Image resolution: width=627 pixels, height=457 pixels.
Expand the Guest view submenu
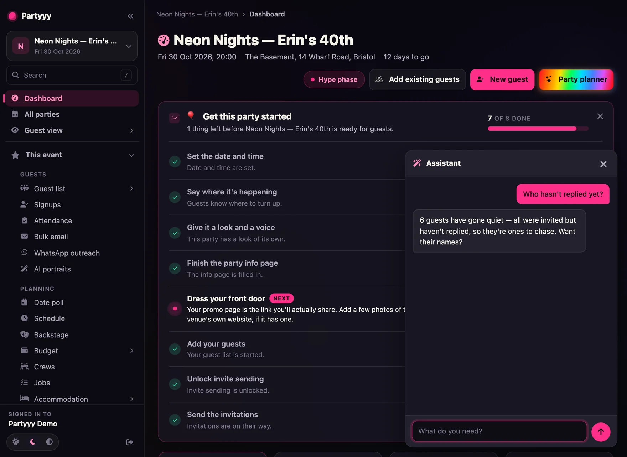(131, 130)
